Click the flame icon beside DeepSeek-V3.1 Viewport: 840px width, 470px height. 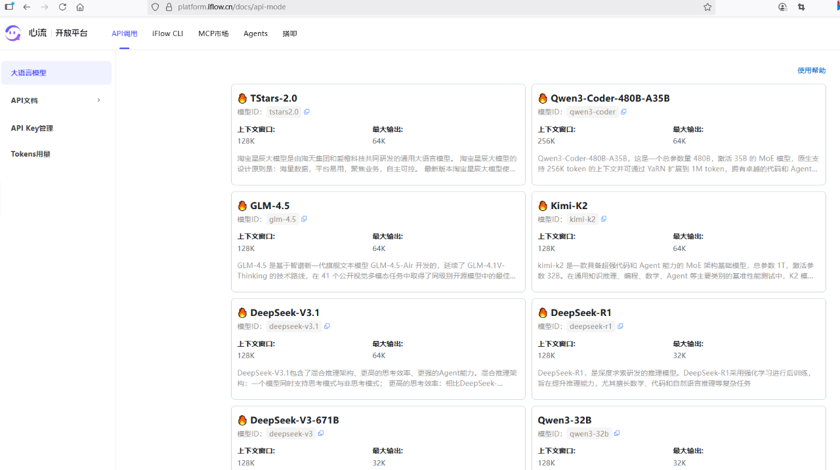click(242, 313)
